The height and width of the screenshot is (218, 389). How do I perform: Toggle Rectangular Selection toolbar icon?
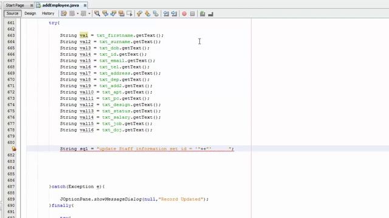[129, 13]
